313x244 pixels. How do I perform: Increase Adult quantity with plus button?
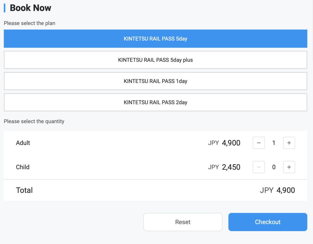click(x=289, y=143)
